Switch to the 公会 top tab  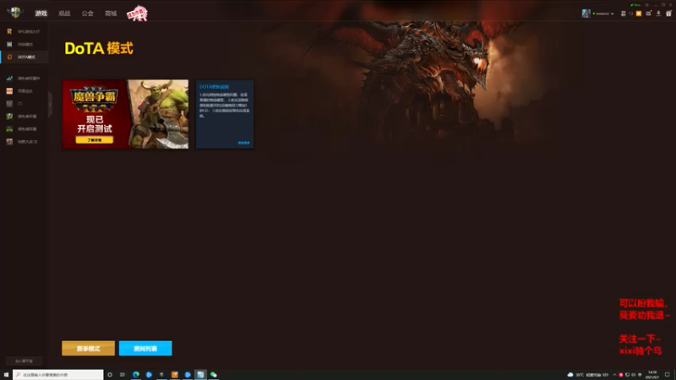pyautogui.click(x=88, y=14)
